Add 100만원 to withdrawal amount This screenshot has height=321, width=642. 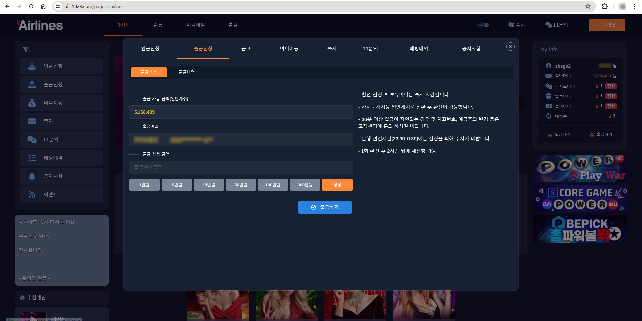pos(273,185)
